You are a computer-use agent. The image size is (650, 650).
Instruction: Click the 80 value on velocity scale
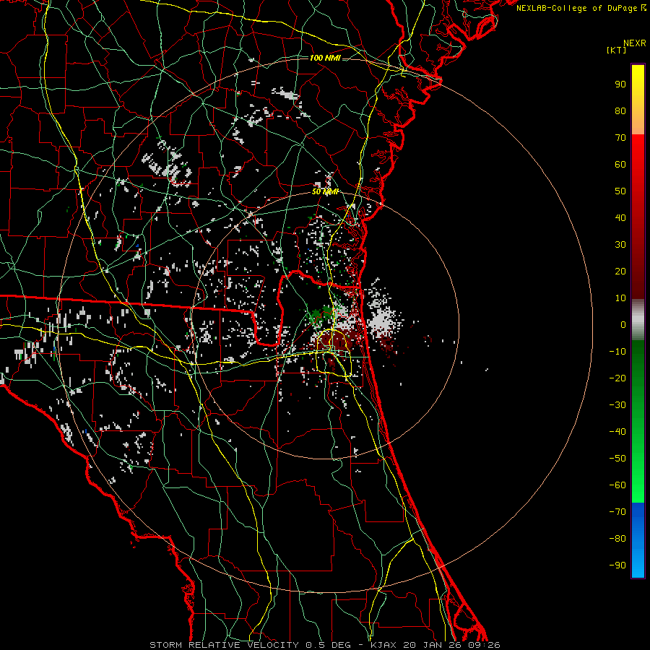pyautogui.click(x=620, y=110)
